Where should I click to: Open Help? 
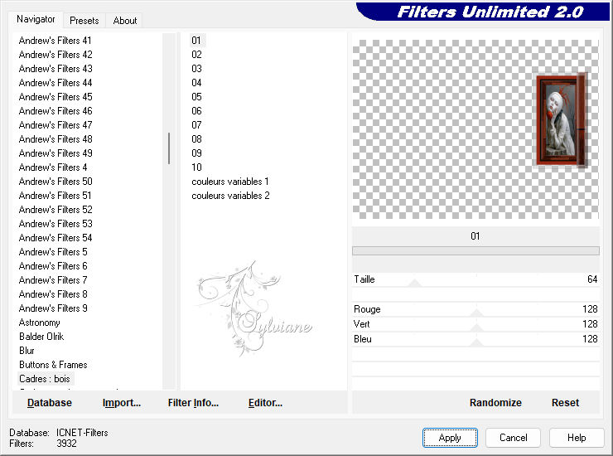coord(577,438)
